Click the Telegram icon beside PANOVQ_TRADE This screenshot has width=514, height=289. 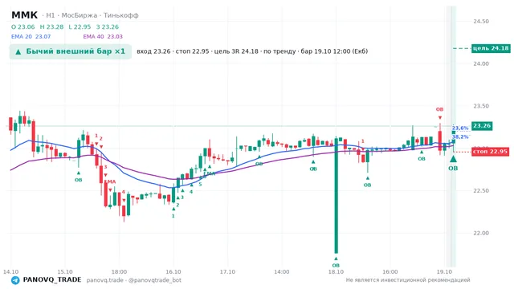click(x=15, y=280)
